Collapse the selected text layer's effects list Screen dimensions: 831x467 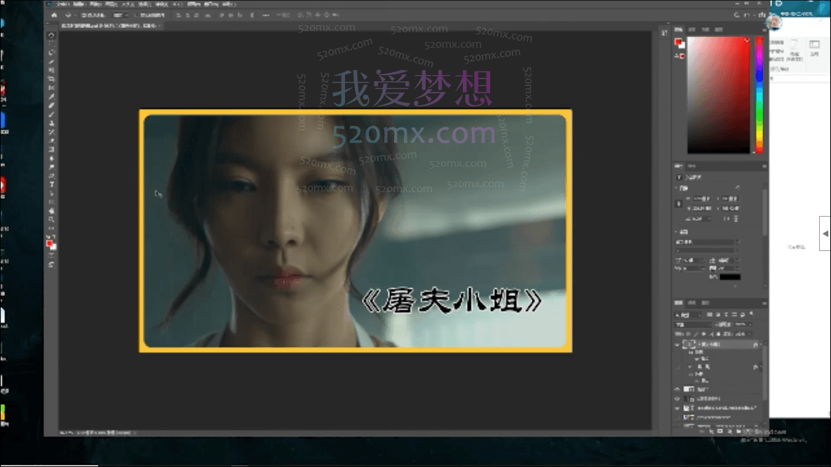click(761, 344)
